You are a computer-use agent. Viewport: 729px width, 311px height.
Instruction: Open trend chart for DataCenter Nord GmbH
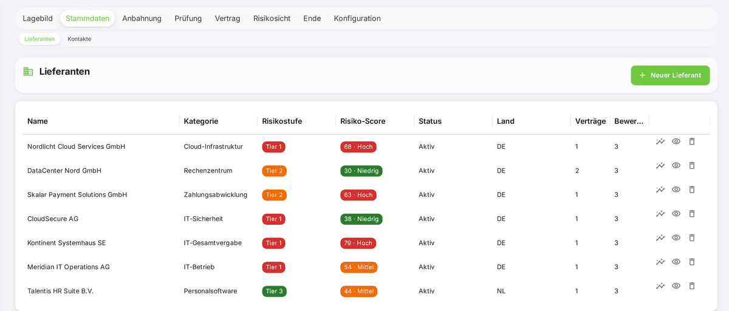click(x=660, y=165)
